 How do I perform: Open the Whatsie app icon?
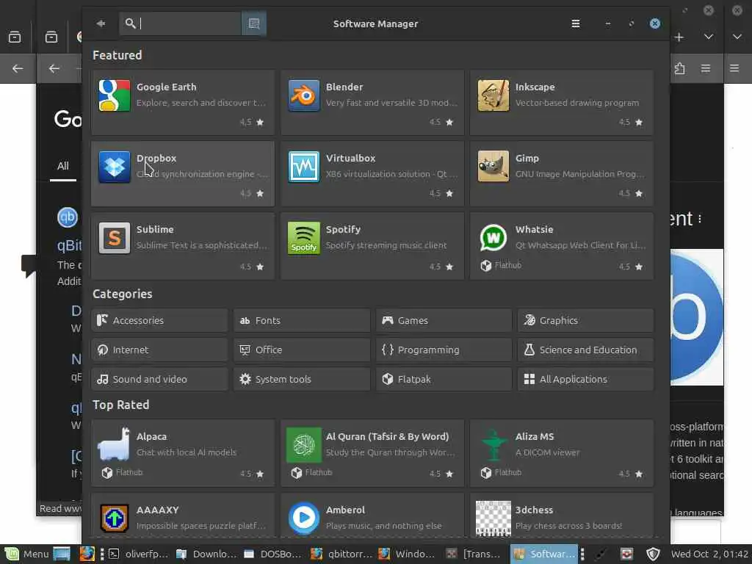point(493,238)
